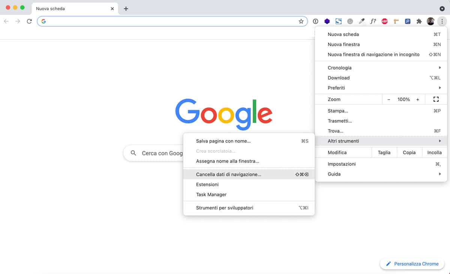Bookmark this page with the star icon

tap(301, 21)
